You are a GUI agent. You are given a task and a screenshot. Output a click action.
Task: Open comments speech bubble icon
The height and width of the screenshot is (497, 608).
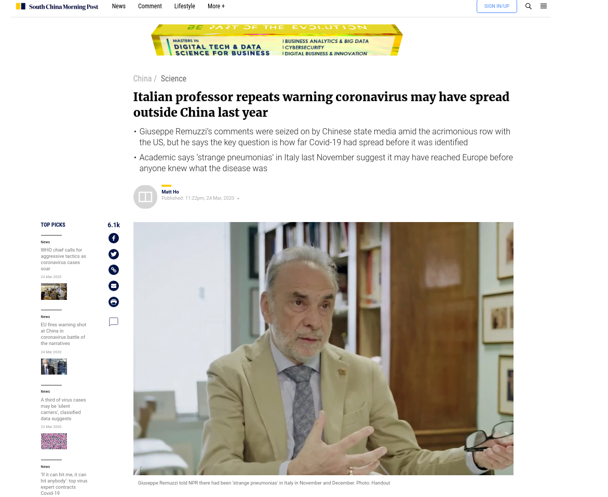(x=114, y=322)
